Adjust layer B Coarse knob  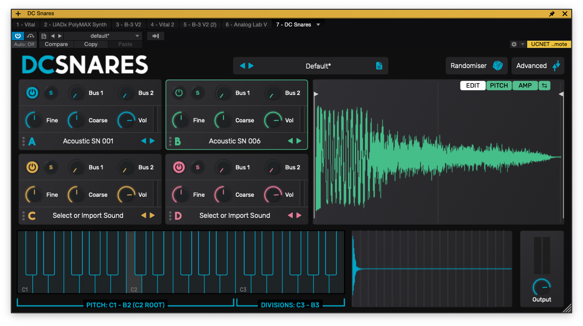click(223, 120)
